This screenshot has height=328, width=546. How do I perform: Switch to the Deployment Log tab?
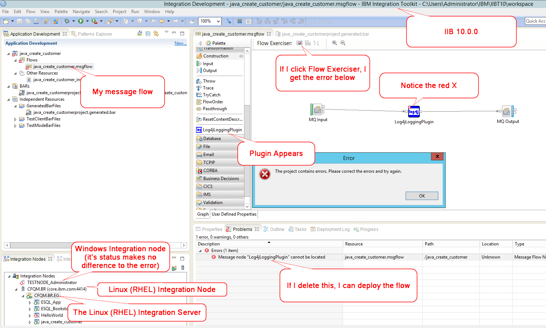point(330,229)
